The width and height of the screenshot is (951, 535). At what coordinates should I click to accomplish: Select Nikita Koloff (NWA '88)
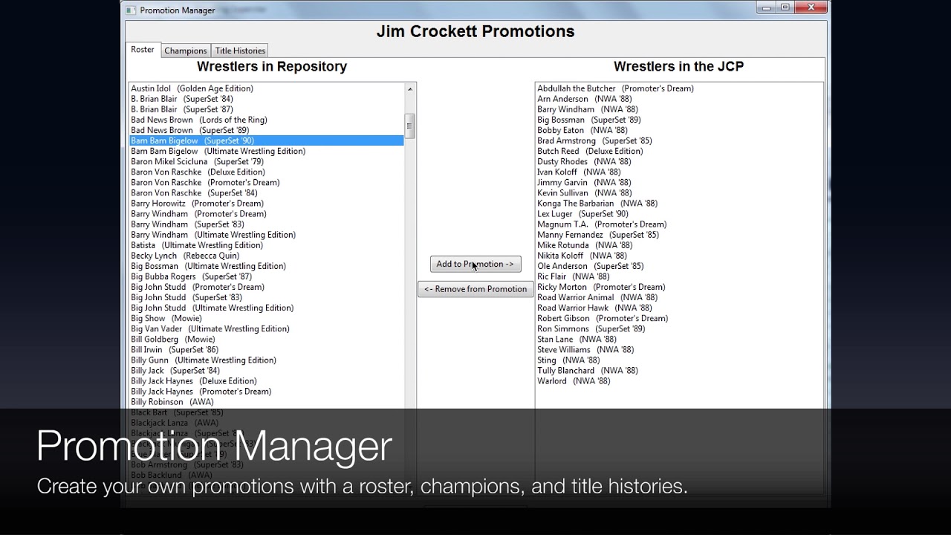coord(679,256)
